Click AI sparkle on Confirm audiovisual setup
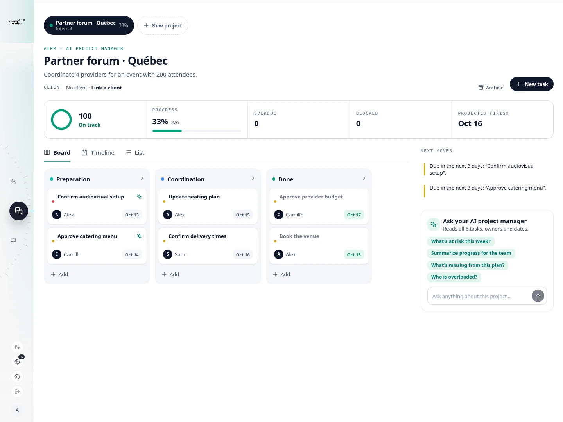 pyautogui.click(x=139, y=197)
